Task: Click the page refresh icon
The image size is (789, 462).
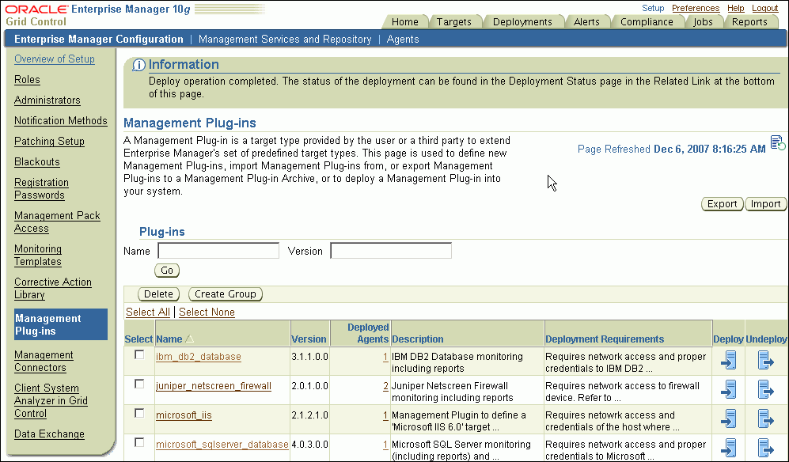Action: coord(777,142)
